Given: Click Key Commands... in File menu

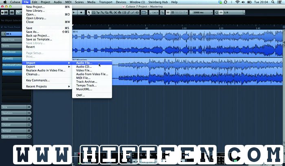Looking at the screenshot, I should [47, 80].
